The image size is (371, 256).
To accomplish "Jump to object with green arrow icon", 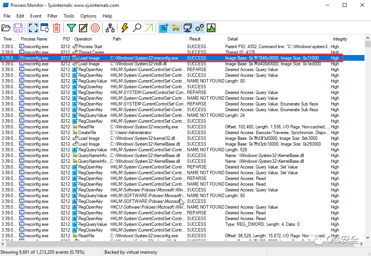I will [x=149, y=28].
